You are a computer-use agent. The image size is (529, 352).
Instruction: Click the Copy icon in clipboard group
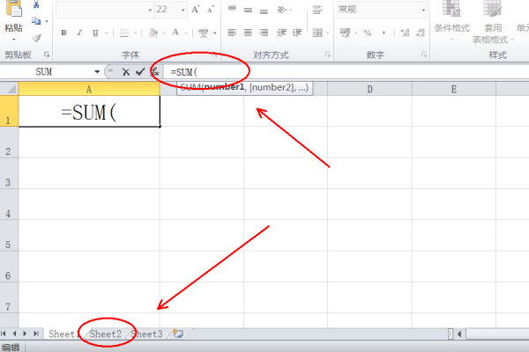coord(36,21)
